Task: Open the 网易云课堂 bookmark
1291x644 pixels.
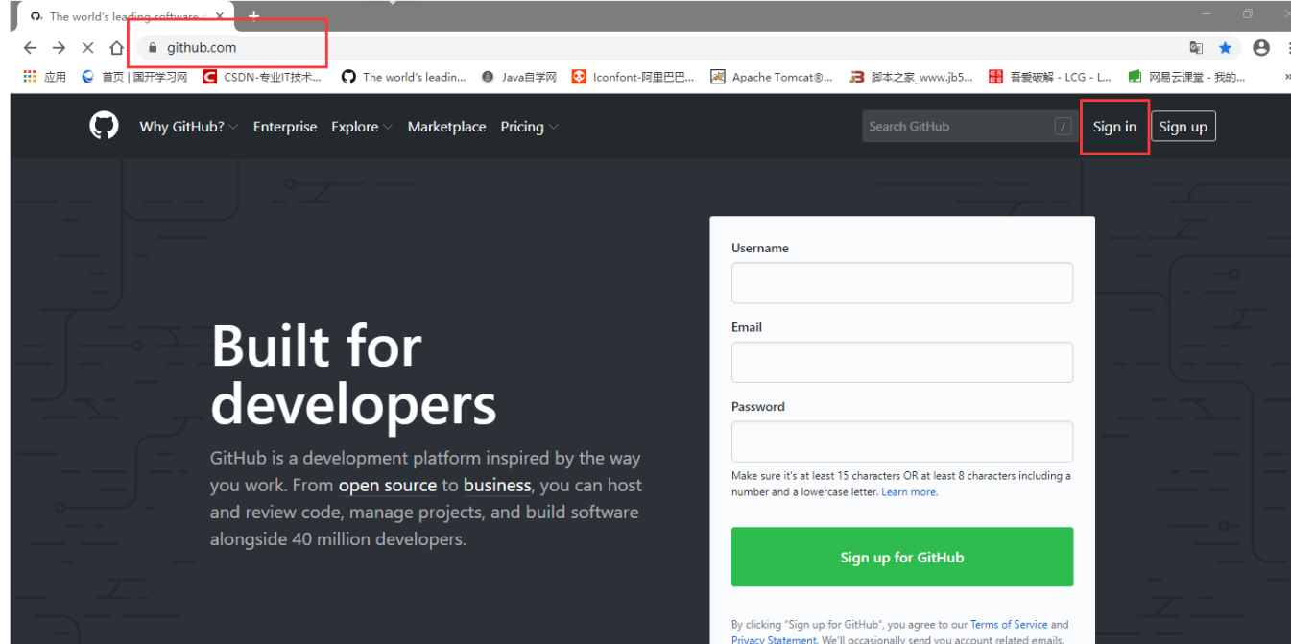Action: tap(1187, 77)
